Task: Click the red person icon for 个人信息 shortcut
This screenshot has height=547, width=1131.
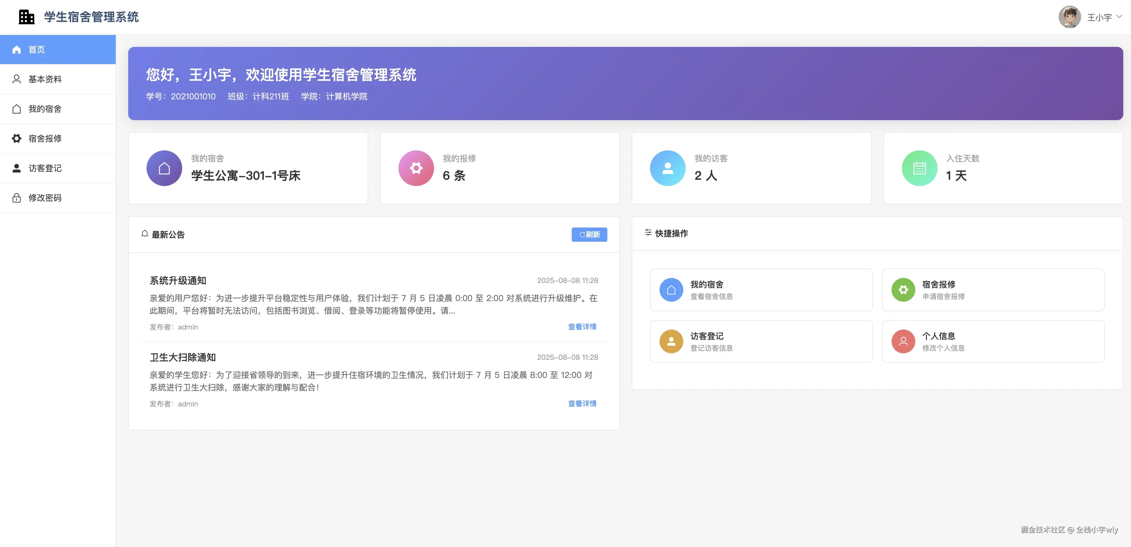Action: (903, 341)
